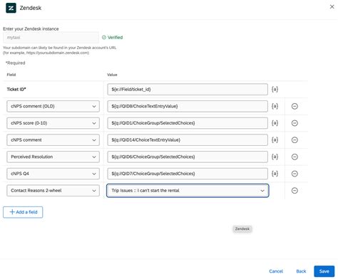Click the Zendesk instance subdomain field
The height and width of the screenshot is (279, 338).
click(x=51, y=38)
